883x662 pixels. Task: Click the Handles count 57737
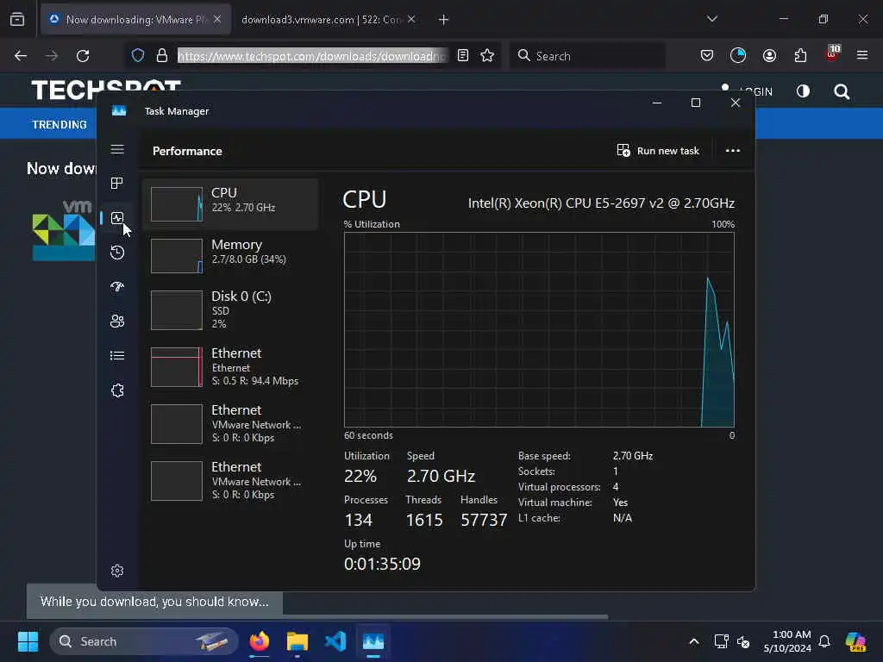(x=484, y=520)
